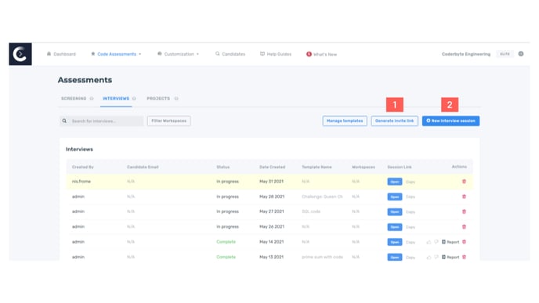This screenshot has height=303, width=539.
Task: View Report for the May 13 2021 interview
Action: click(450, 258)
